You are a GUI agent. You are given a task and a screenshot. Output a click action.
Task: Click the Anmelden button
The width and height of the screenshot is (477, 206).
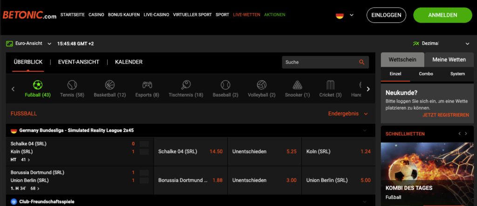[x=443, y=15]
